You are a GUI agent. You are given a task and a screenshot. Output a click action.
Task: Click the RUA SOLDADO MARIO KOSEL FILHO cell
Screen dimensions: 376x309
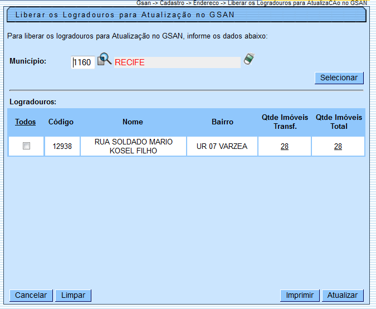(x=133, y=146)
